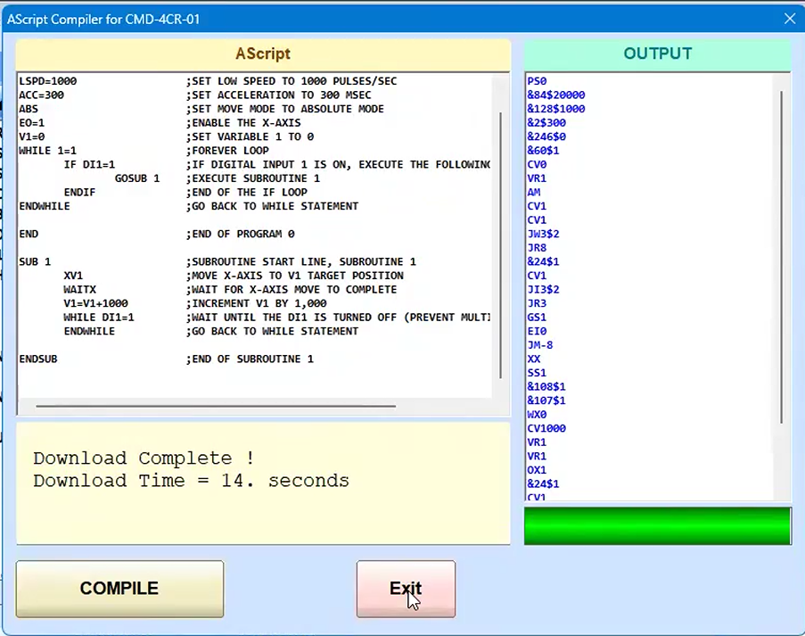
Task: Click the COMPILE button
Action: 119,589
